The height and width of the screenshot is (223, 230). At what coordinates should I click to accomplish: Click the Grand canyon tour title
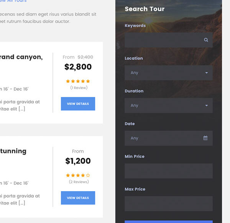21,57
